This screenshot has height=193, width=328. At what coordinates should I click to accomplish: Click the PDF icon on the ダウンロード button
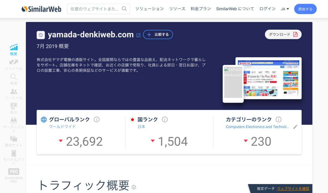point(295,34)
